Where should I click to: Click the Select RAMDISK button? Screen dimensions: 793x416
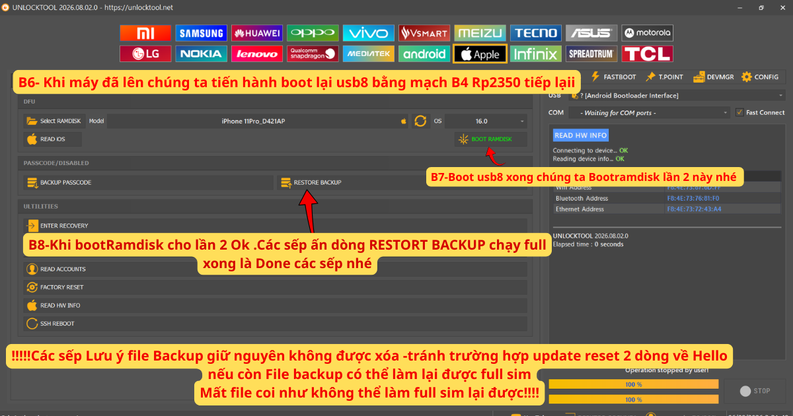coord(54,121)
